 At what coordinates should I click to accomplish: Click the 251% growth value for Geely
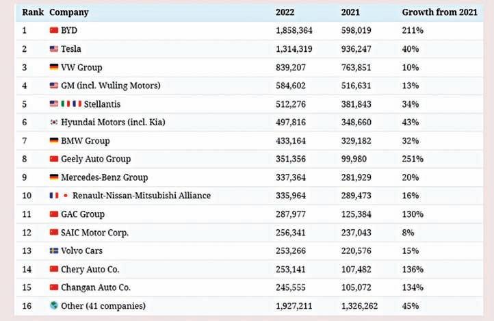pyautogui.click(x=413, y=159)
